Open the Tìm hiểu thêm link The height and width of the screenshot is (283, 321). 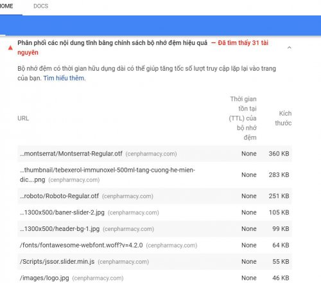coord(64,78)
